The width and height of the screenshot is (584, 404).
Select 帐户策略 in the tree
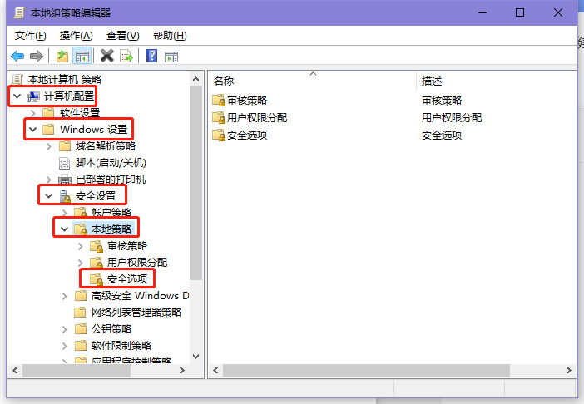111,213
